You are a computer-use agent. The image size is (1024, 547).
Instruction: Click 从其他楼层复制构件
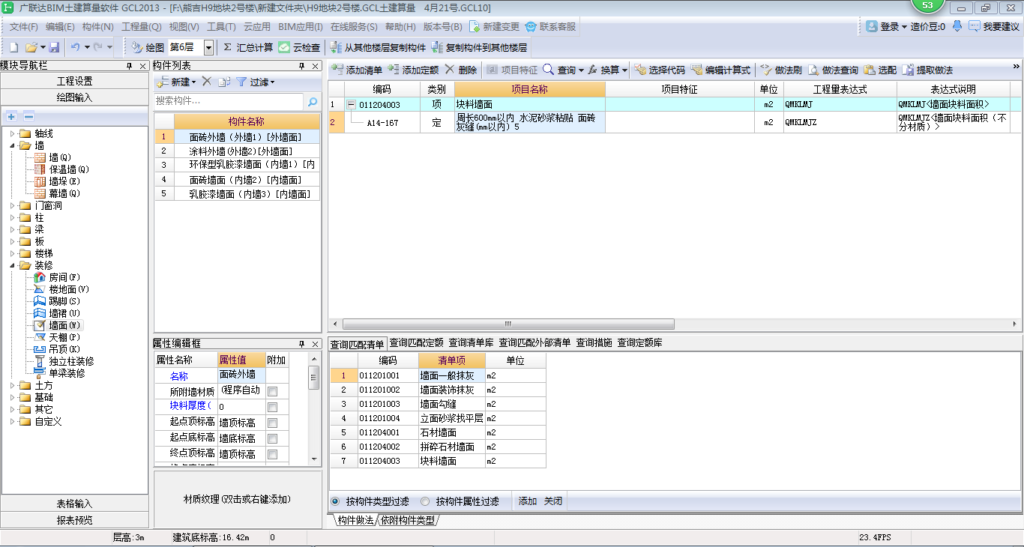click(x=378, y=47)
